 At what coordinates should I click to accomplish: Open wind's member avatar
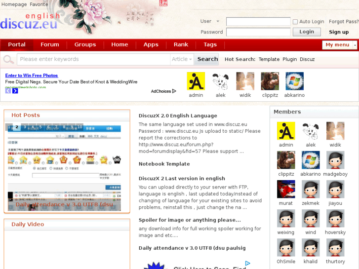click(311, 218)
